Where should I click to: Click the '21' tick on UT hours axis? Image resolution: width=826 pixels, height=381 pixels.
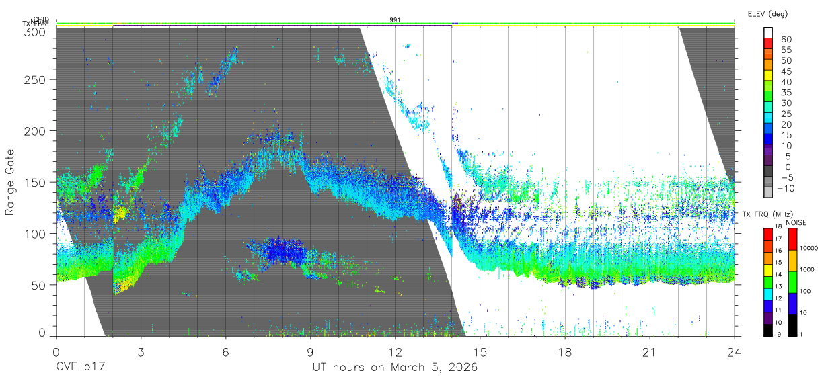(x=649, y=351)
